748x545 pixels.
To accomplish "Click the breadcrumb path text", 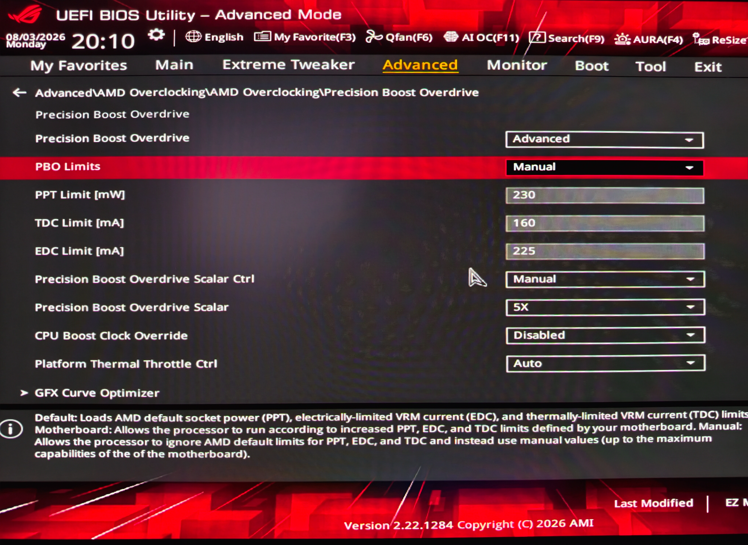I will coord(257,92).
